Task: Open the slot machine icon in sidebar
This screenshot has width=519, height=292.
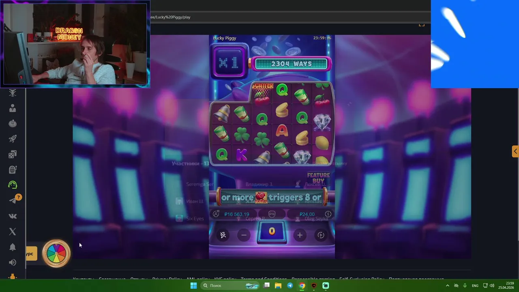Action: point(13,170)
